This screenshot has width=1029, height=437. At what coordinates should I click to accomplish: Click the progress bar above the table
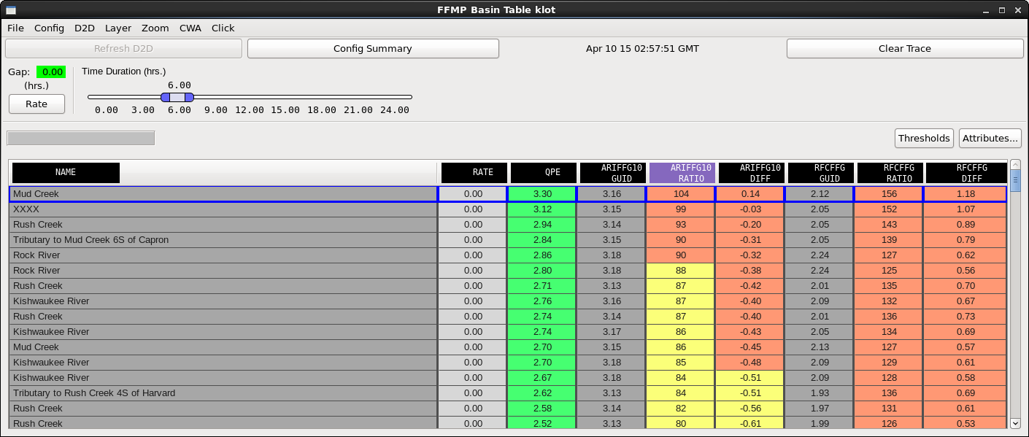click(80, 138)
